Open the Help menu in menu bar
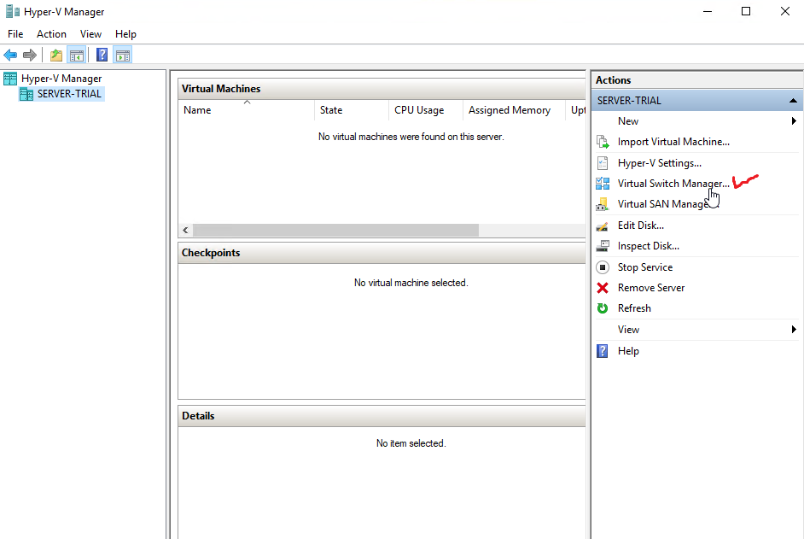Screen dimensions: 804x539 coord(125,34)
